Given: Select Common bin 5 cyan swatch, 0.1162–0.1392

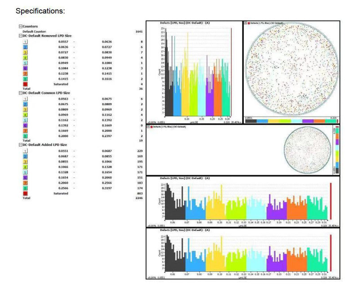Looking at the screenshot, I should pos(25,120).
